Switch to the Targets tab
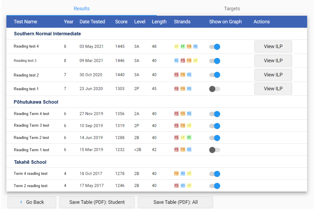The image size is (314, 209). point(232,8)
